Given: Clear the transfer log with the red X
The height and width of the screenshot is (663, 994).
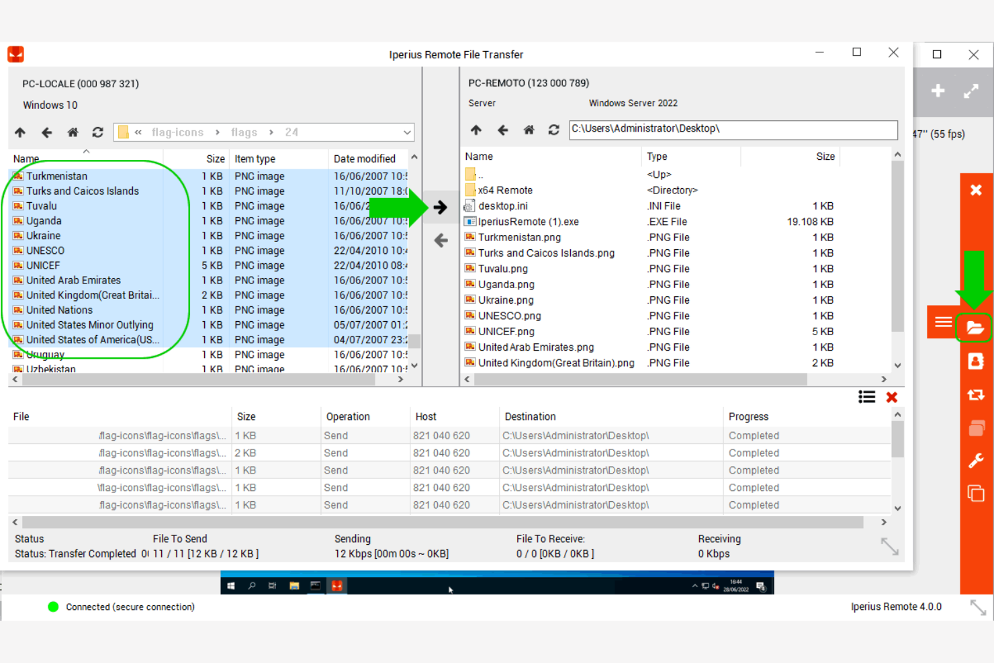Looking at the screenshot, I should (891, 397).
